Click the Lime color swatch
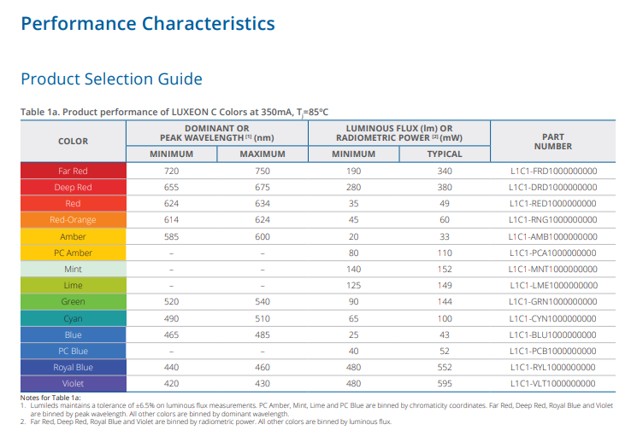643x436 pixels. click(73, 286)
